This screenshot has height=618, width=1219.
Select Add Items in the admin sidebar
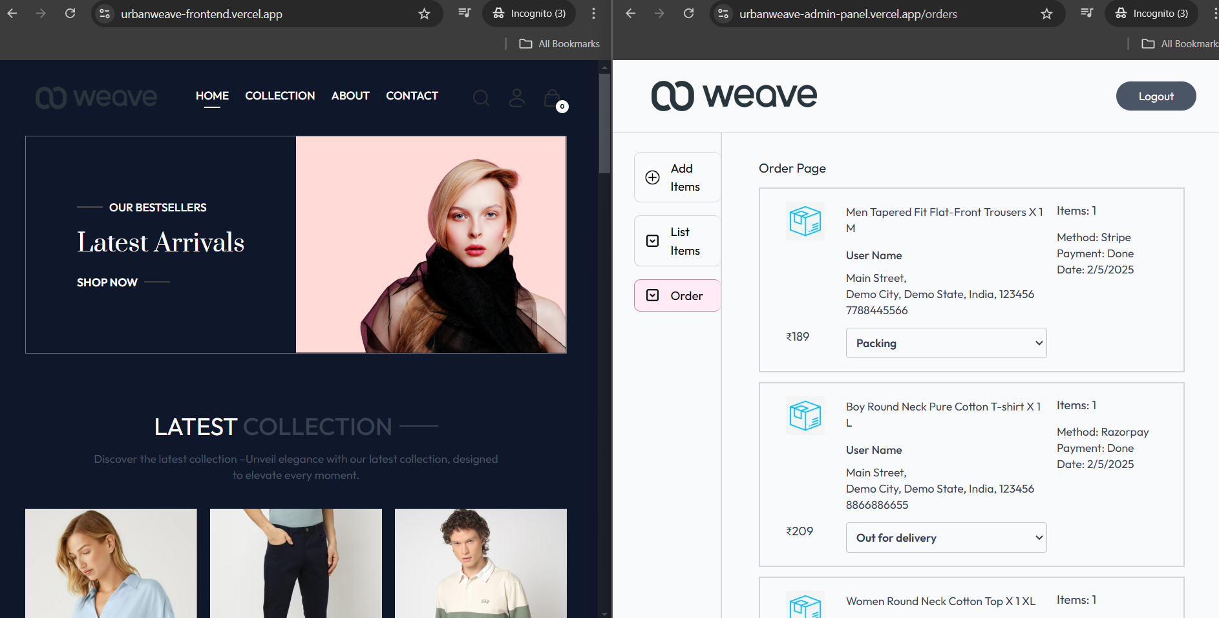point(677,176)
